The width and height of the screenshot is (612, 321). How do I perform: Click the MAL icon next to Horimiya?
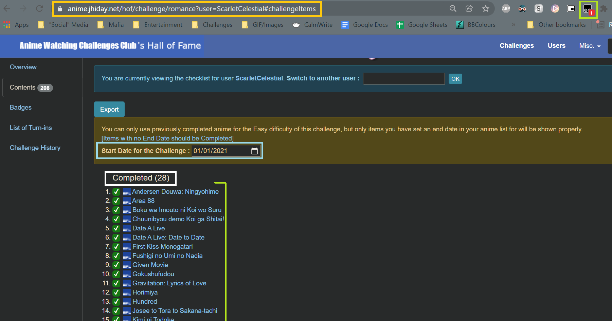(127, 292)
